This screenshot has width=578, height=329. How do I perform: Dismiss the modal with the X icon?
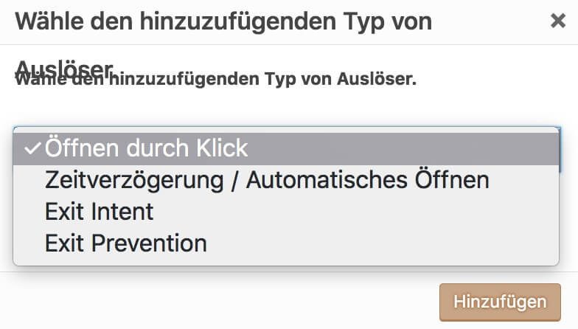point(558,21)
